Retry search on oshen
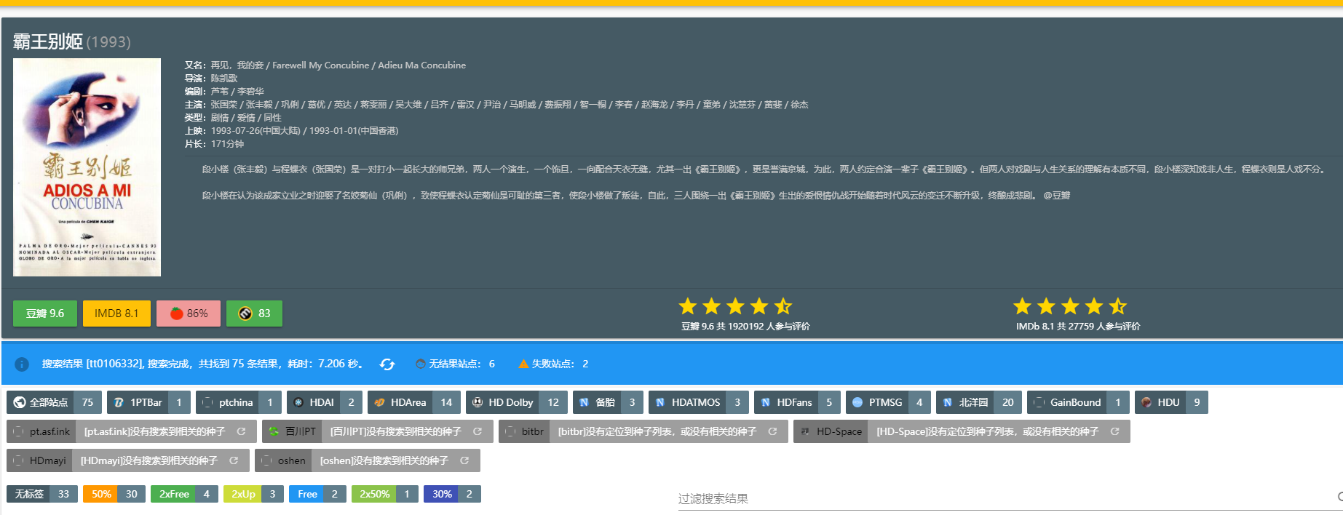1343x515 pixels. [464, 460]
